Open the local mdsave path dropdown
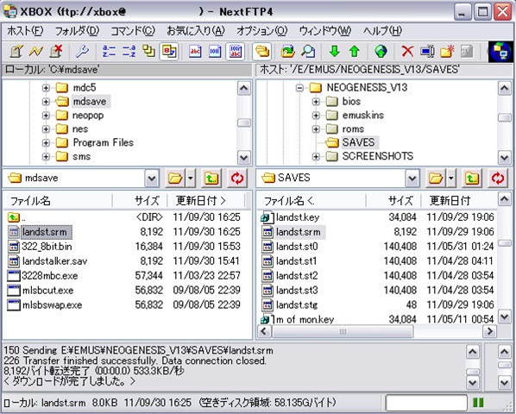516x414 pixels. (152, 179)
